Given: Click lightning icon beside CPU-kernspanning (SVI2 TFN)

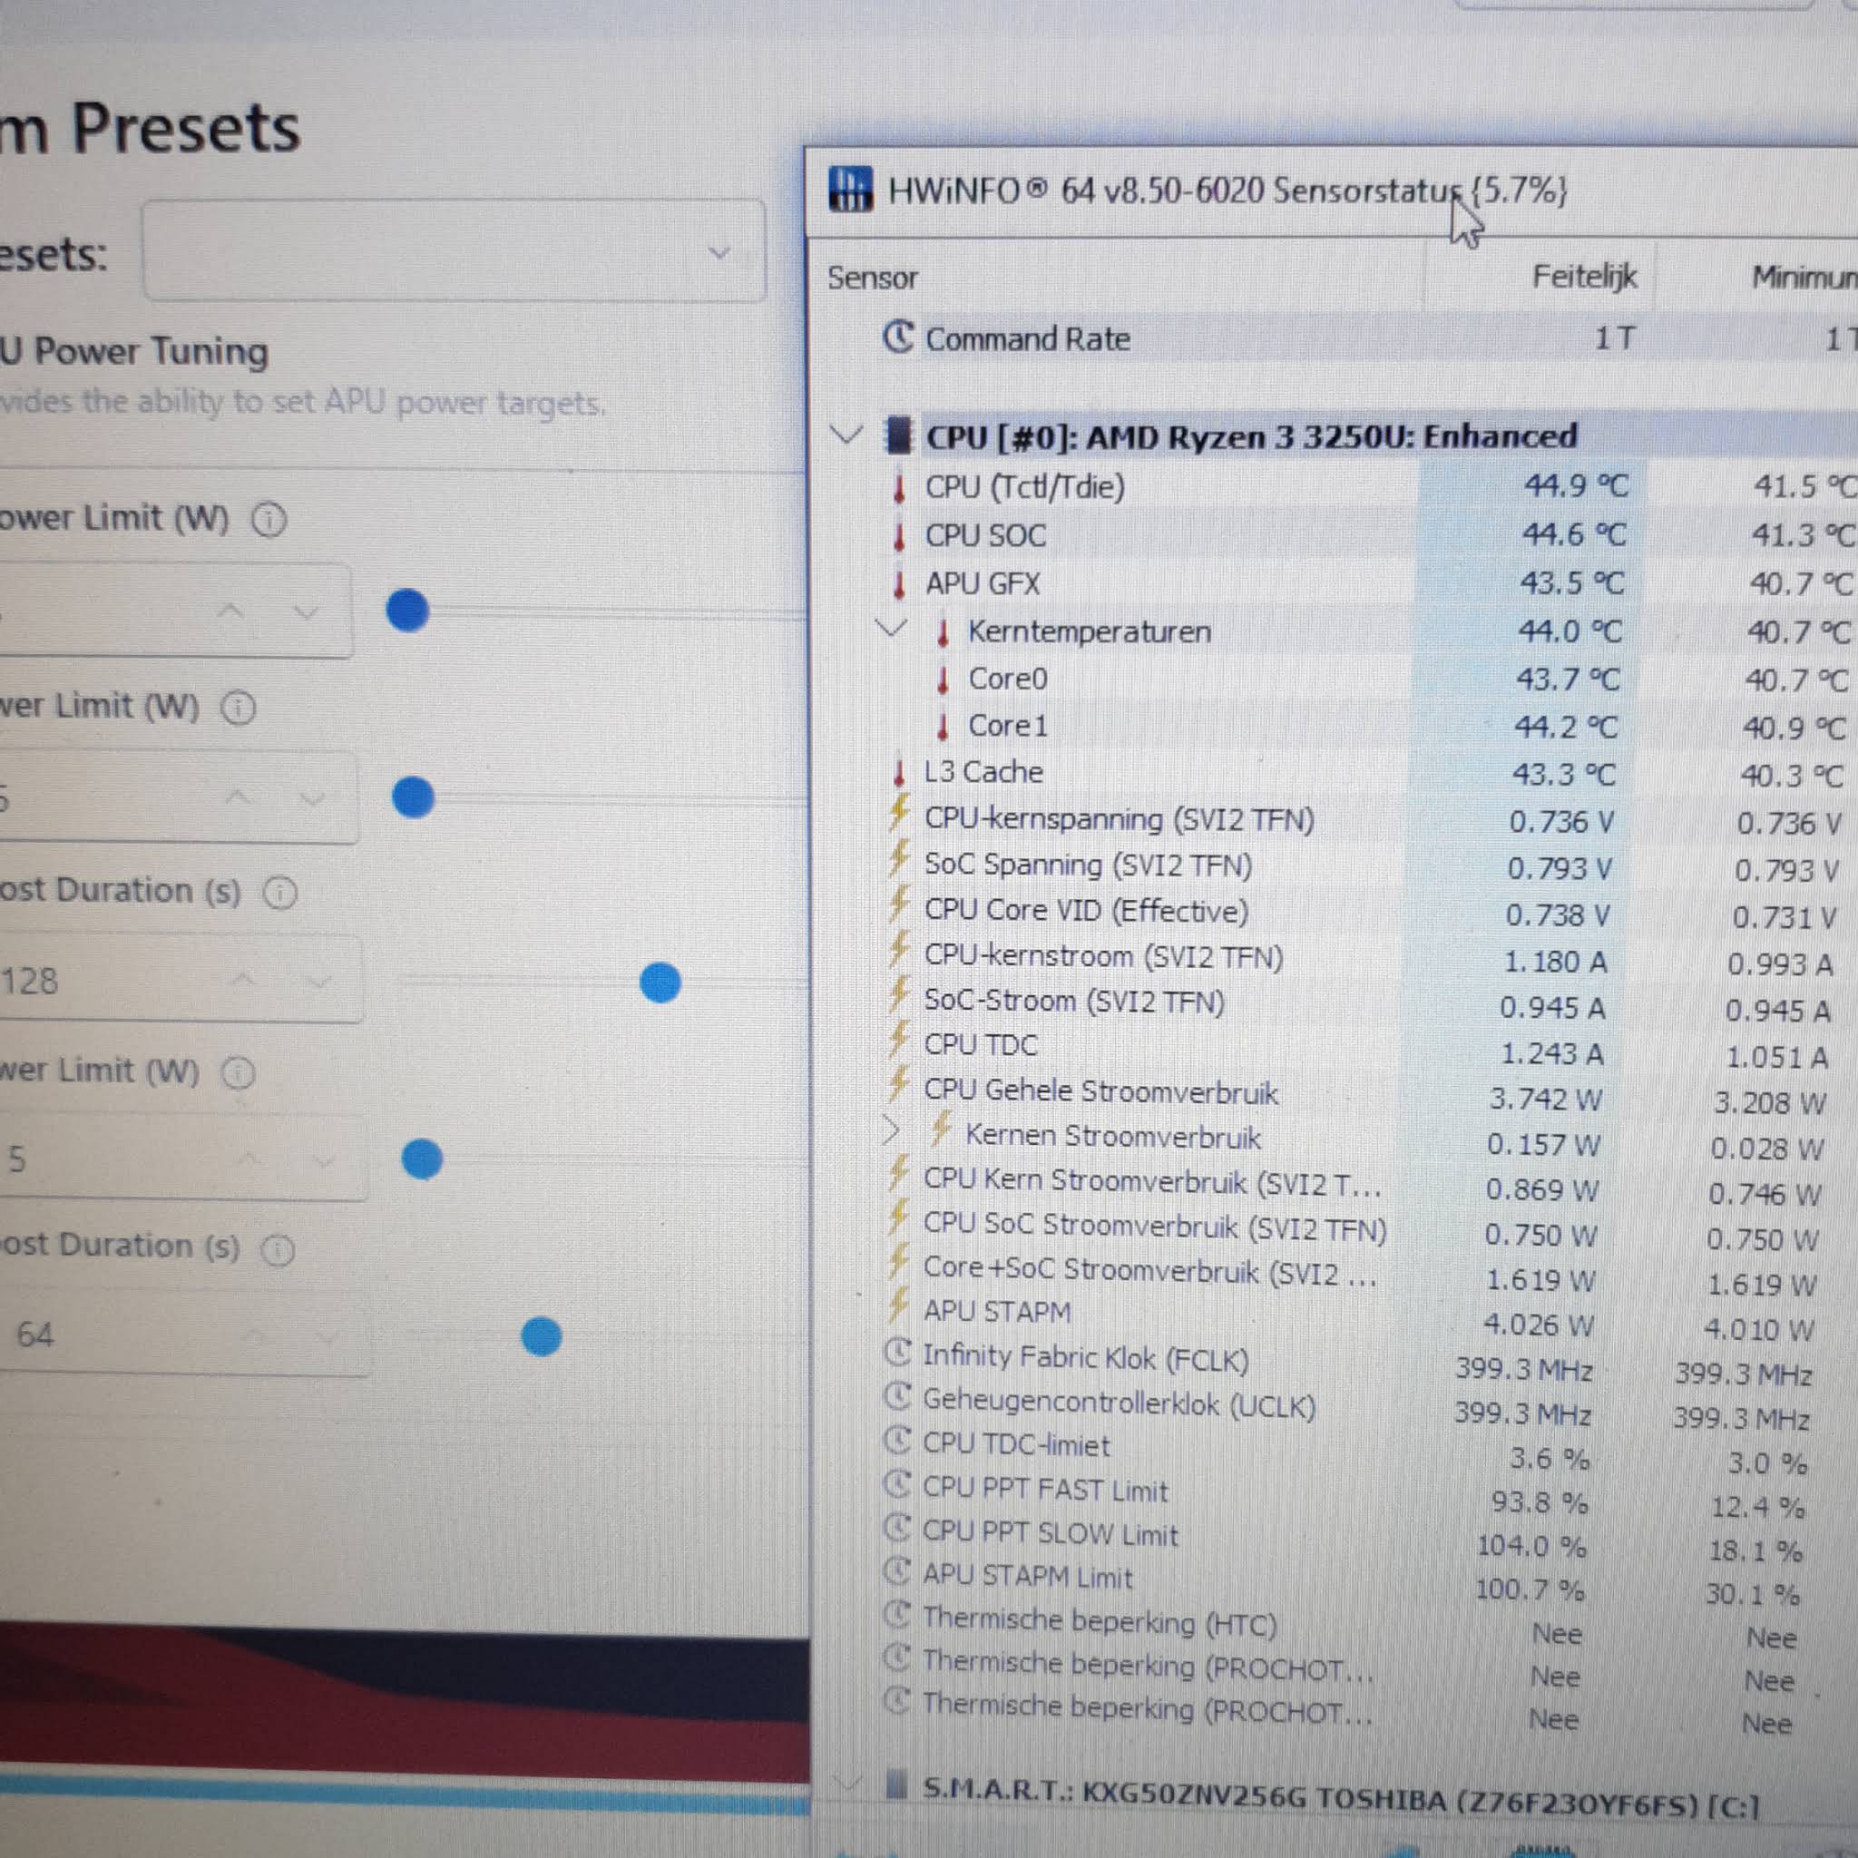Looking at the screenshot, I should tap(899, 814).
